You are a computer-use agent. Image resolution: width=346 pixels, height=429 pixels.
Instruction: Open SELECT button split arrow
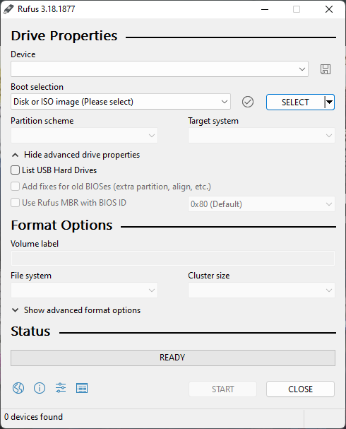tap(329, 102)
